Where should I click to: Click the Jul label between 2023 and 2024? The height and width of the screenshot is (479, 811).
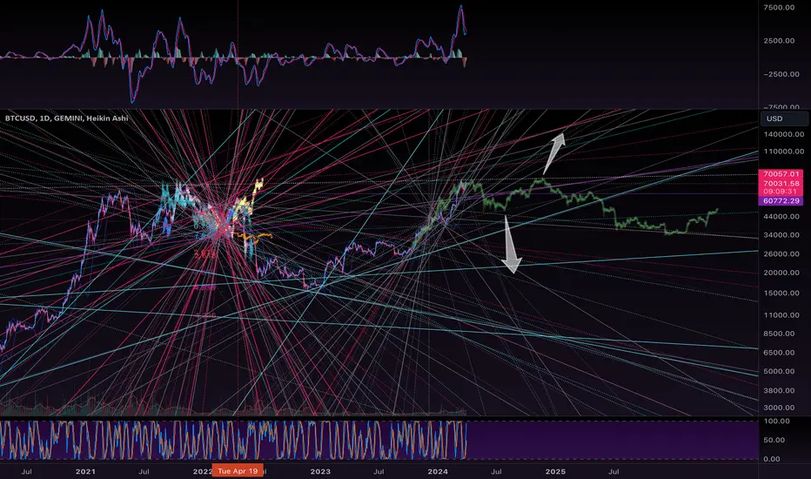379,472
